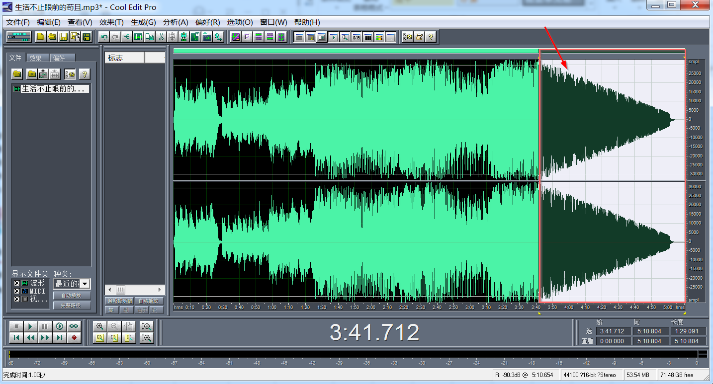The height and width of the screenshot is (384, 713).
Task: Open the 效果(T) menu
Action: 111,22
